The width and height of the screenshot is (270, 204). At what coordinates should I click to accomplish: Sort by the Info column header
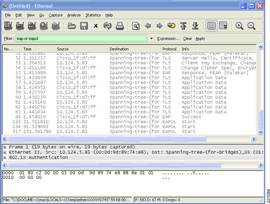tap(218, 49)
